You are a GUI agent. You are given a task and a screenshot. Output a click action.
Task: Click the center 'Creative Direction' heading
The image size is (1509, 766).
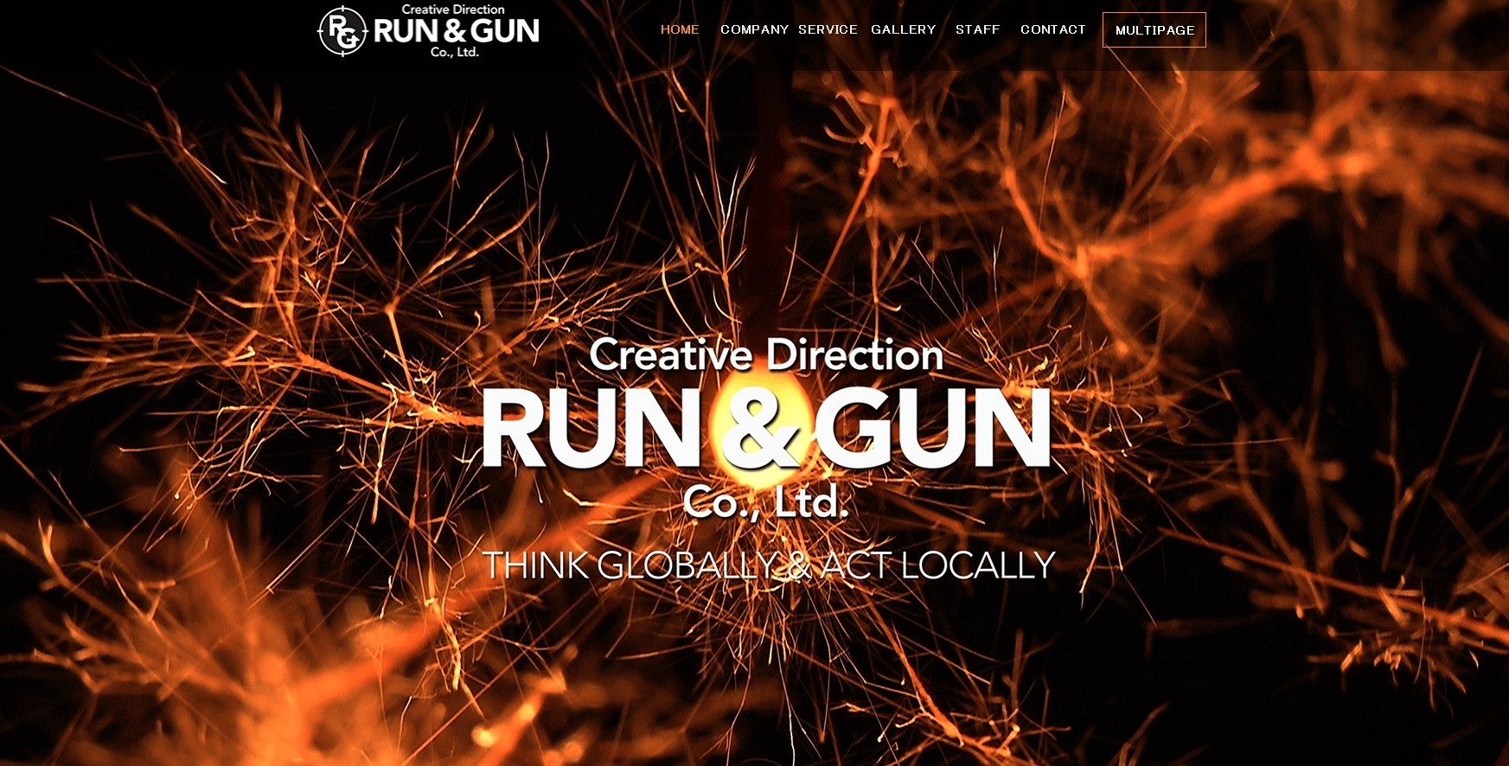pos(766,354)
